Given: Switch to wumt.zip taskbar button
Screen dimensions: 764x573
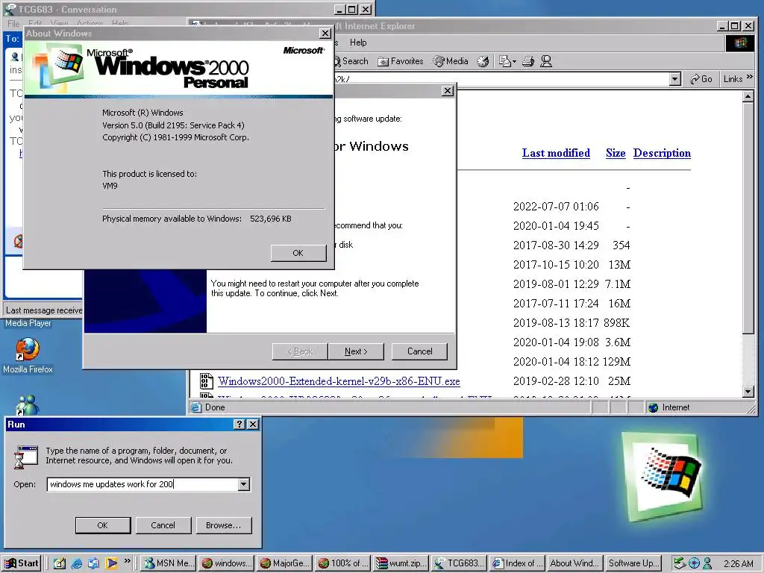Looking at the screenshot, I should [401, 563].
